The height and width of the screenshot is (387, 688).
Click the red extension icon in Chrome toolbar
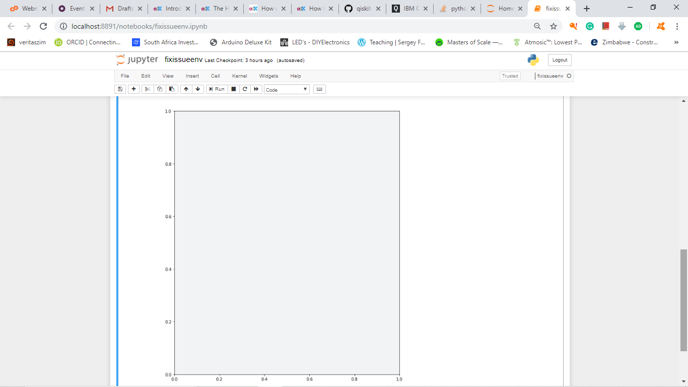click(x=606, y=26)
